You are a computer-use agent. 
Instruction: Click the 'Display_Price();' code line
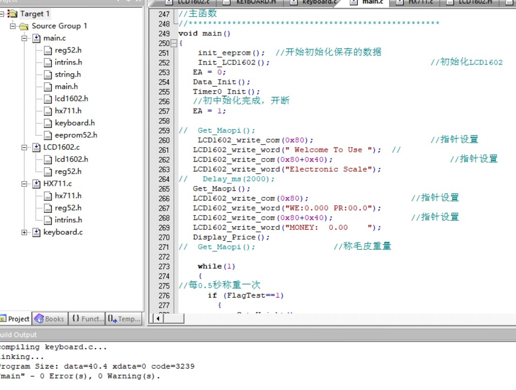(x=231, y=237)
